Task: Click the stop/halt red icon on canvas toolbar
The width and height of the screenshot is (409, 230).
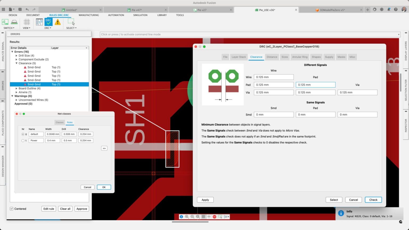Action: [x=215, y=217]
